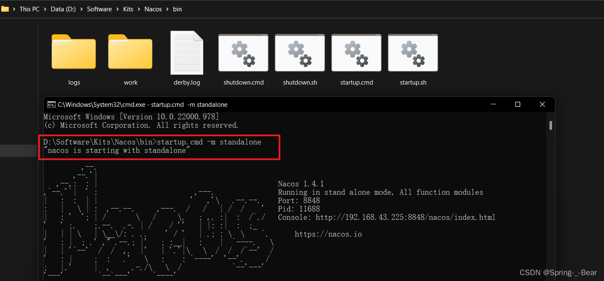
Task: Go to Data (D:) in breadcrumb
Action: 63,9
